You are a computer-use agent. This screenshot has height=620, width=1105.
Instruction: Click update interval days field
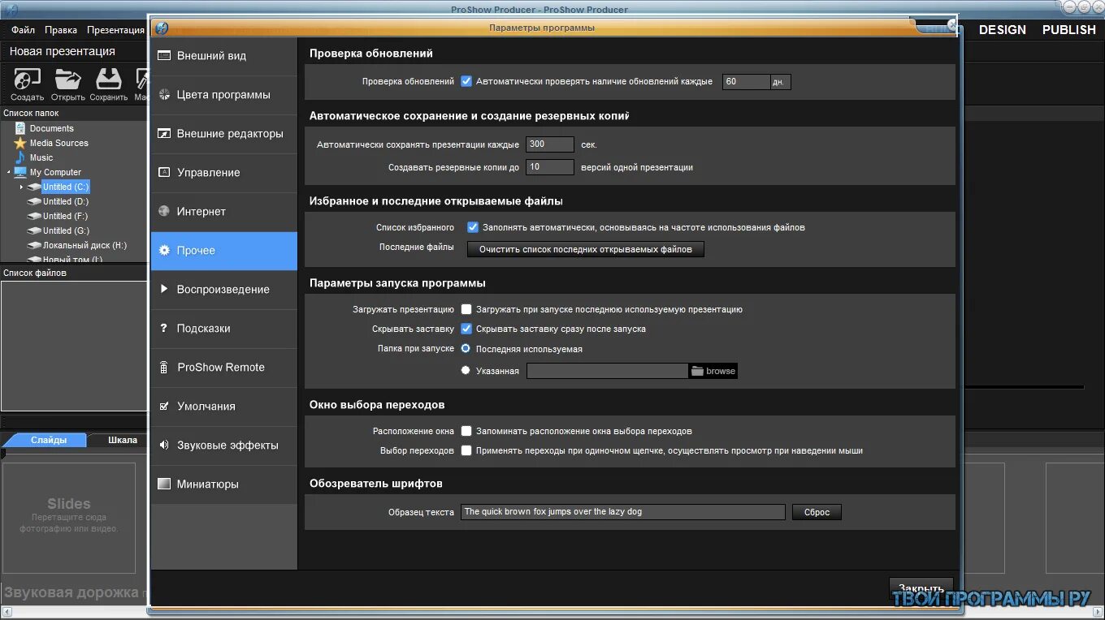pos(746,82)
